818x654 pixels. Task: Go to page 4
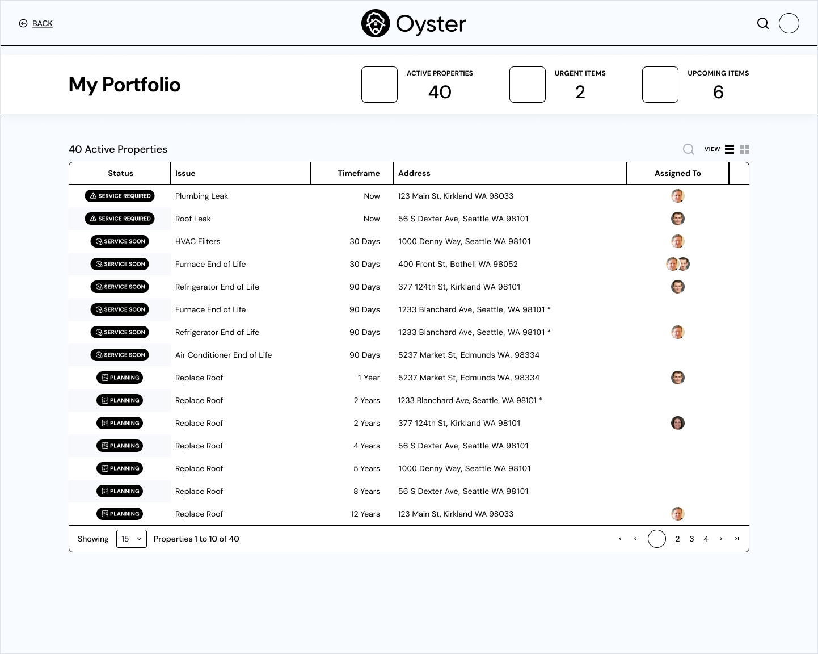[706, 539]
